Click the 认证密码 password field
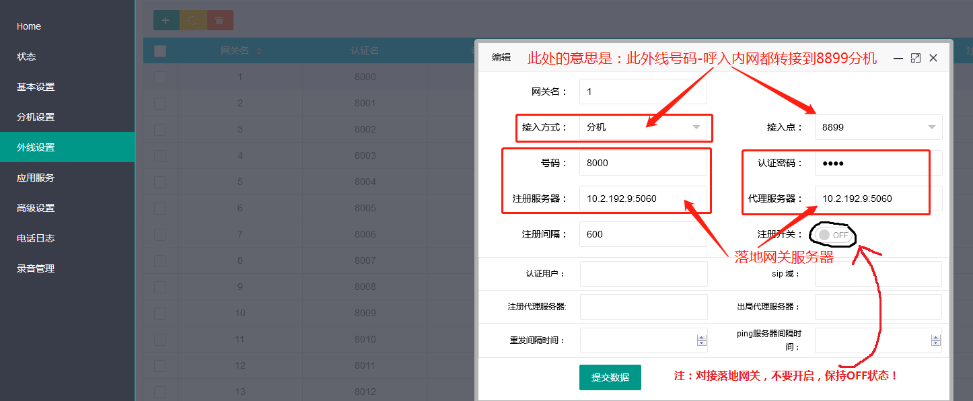The height and width of the screenshot is (401, 973). click(x=877, y=163)
